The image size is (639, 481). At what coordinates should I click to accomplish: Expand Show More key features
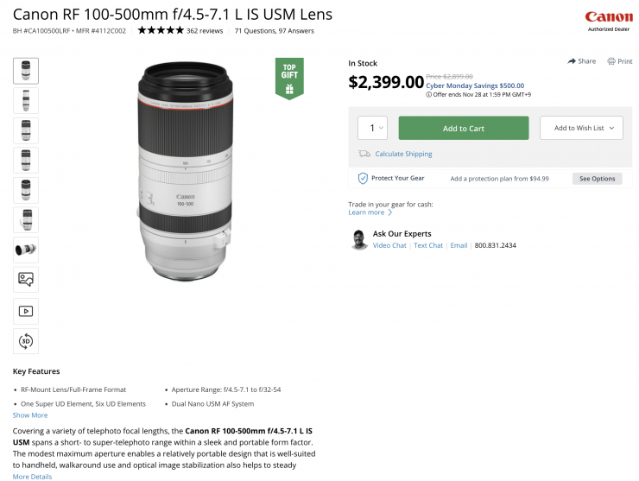tap(30, 415)
